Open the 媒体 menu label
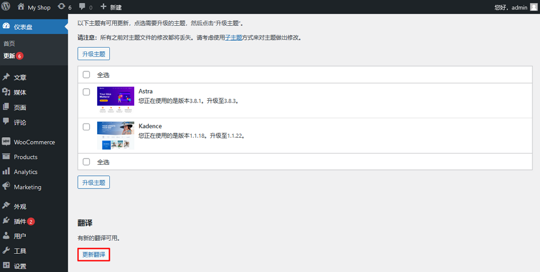 [20, 92]
